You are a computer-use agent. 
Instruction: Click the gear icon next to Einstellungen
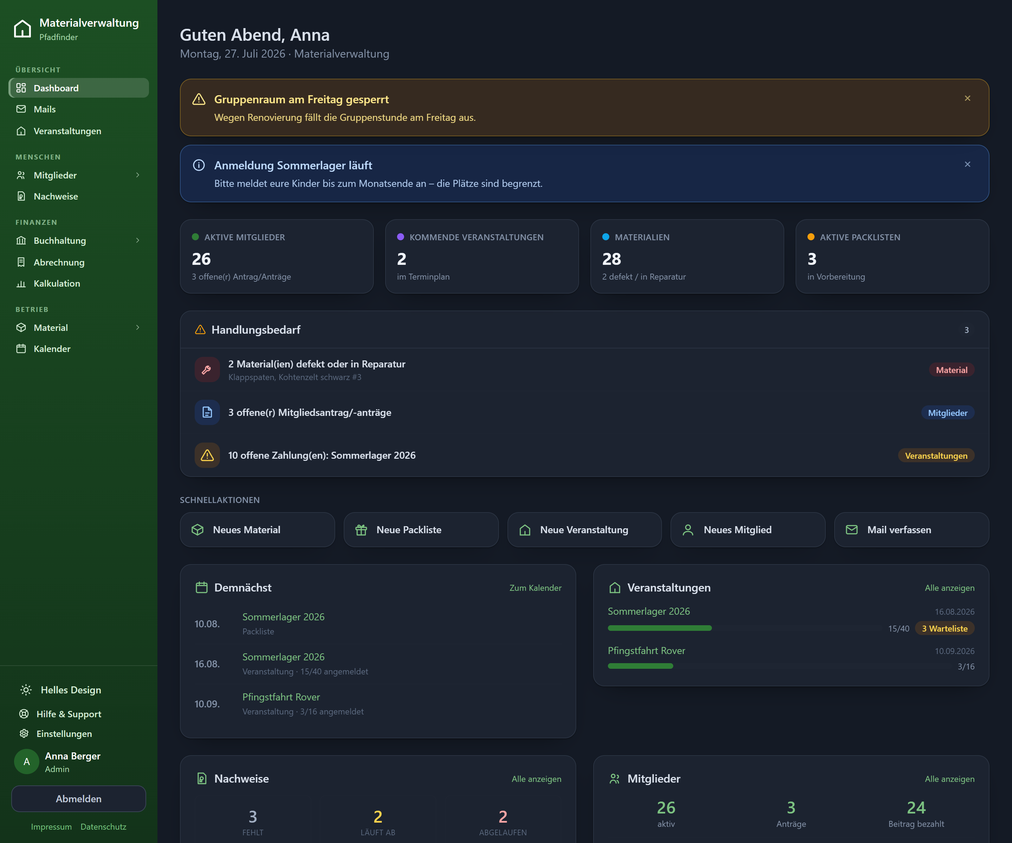point(24,734)
